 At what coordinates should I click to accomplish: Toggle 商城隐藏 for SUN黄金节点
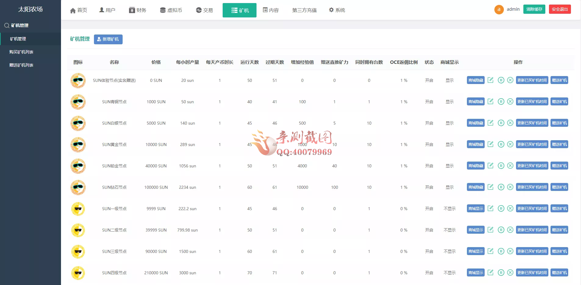[475, 144]
